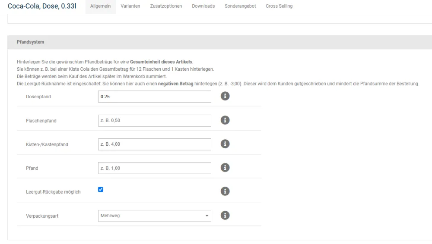This screenshot has height=244, width=432.
Task: Open the Verpackungsart dropdown showing Mehrweg
Action: click(x=155, y=216)
